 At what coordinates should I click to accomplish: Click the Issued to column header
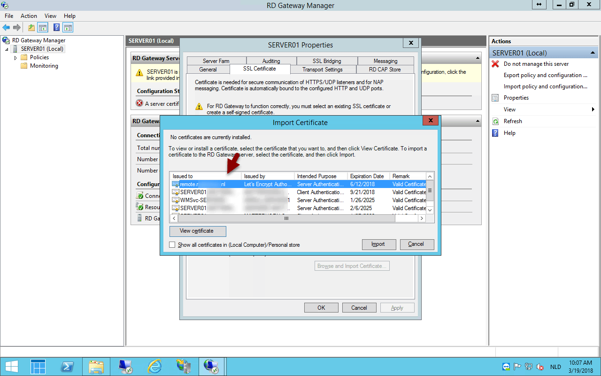[x=206, y=176]
